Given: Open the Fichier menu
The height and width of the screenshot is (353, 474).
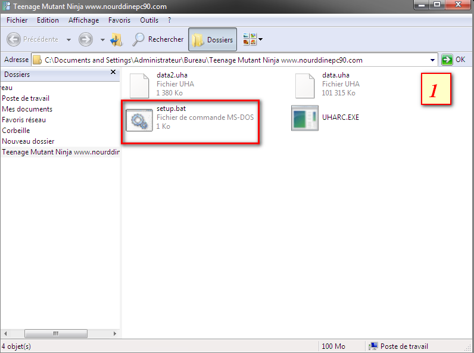Looking at the screenshot, I should pos(17,20).
